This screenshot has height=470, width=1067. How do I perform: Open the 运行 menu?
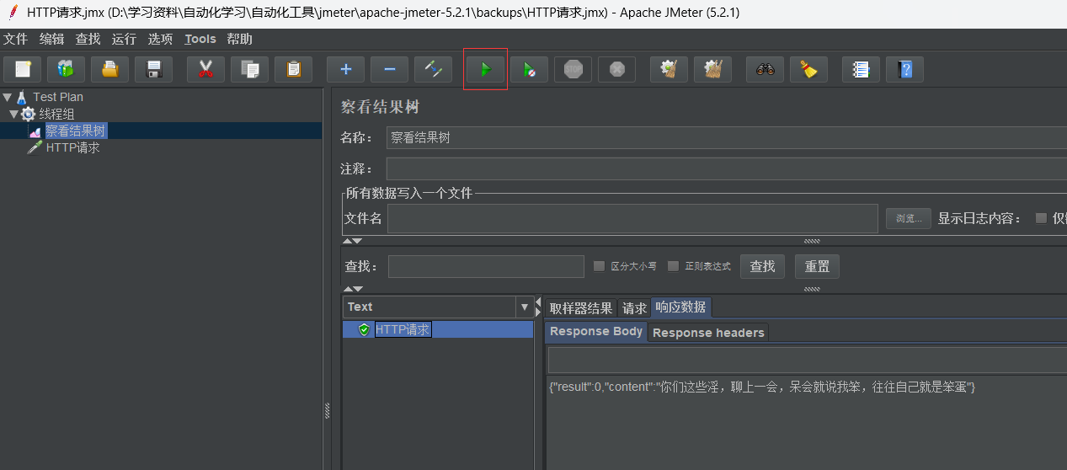(124, 39)
